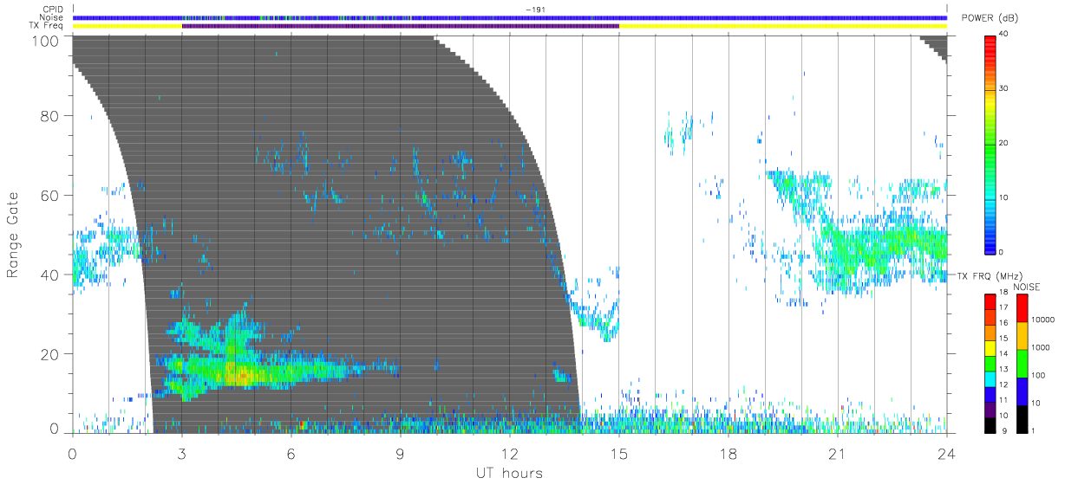Pick the blue 11-12 MHz TX FRQ swatch
Viewport: 1065px width, 491px height.
point(990,393)
